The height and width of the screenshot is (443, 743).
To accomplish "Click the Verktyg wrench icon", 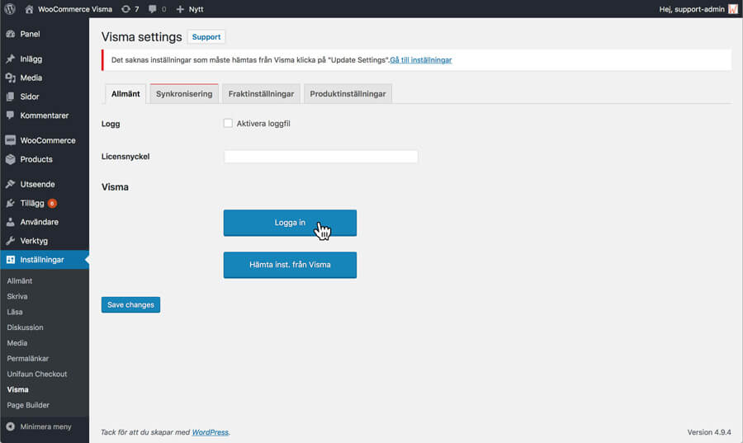I will pyautogui.click(x=11, y=241).
